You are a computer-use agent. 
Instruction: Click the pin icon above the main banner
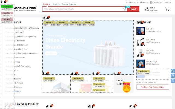[44, 18]
